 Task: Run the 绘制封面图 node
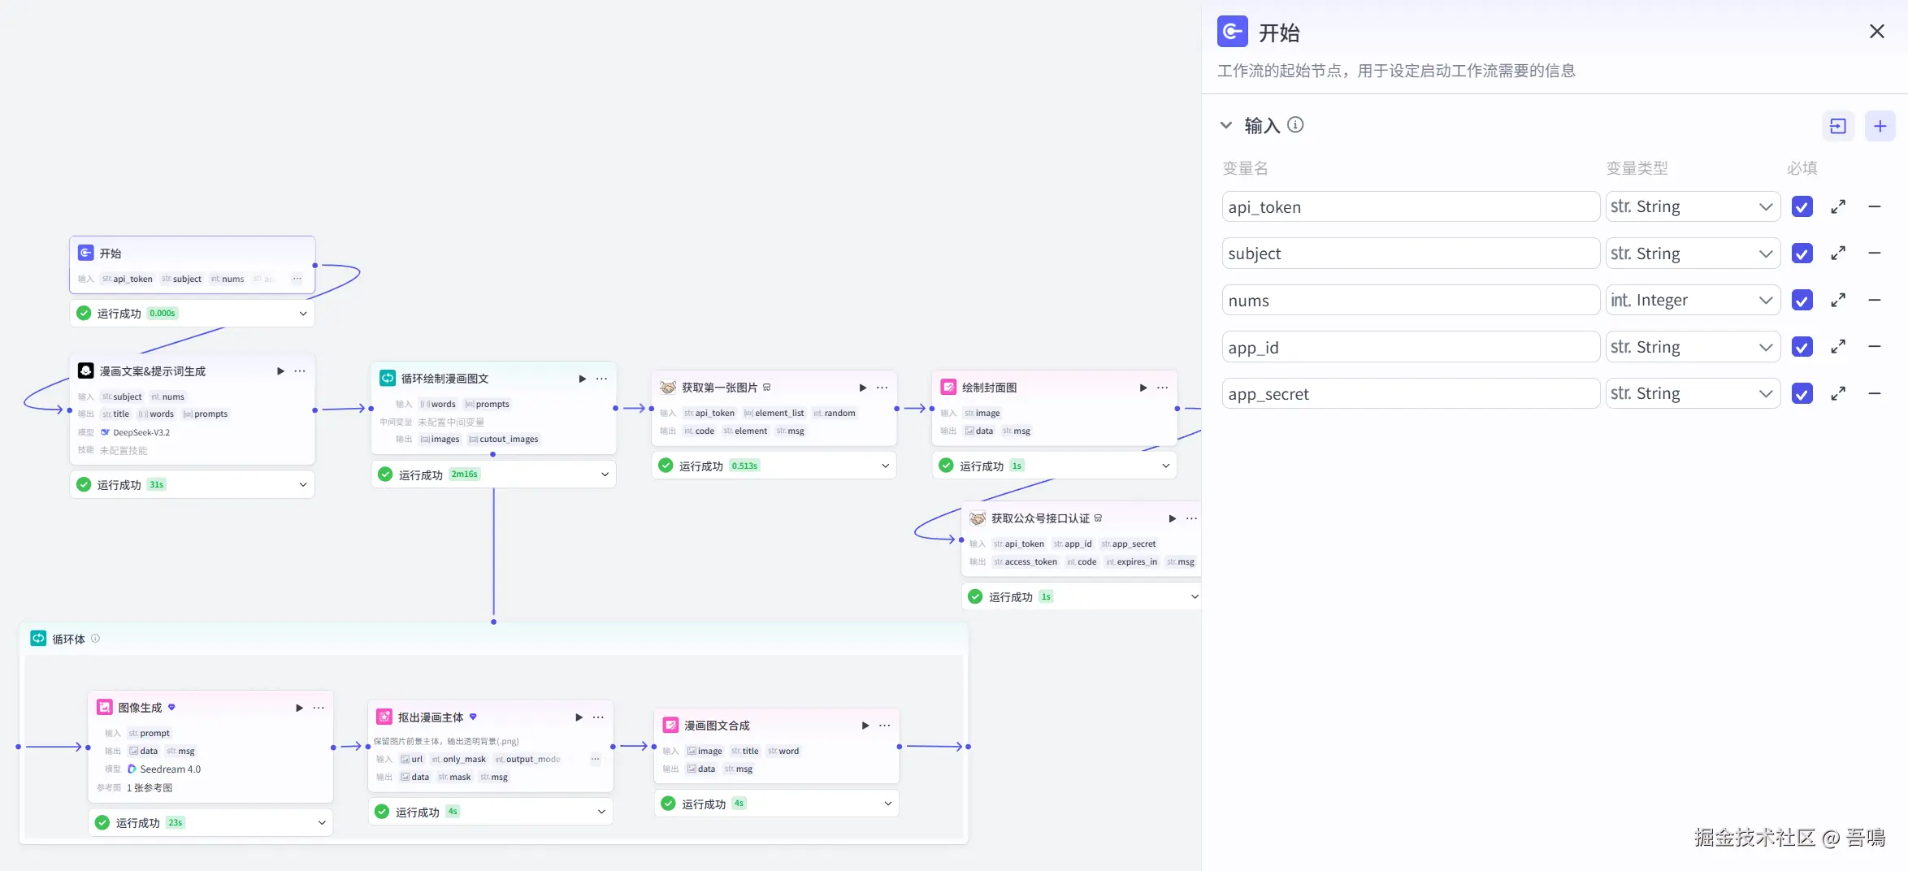point(1143,388)
